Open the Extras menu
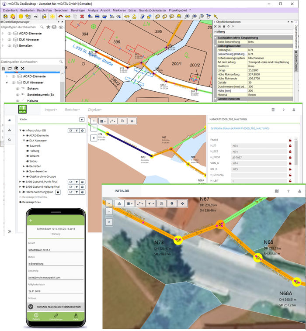 pyautogui.click(x=132, y=10)
